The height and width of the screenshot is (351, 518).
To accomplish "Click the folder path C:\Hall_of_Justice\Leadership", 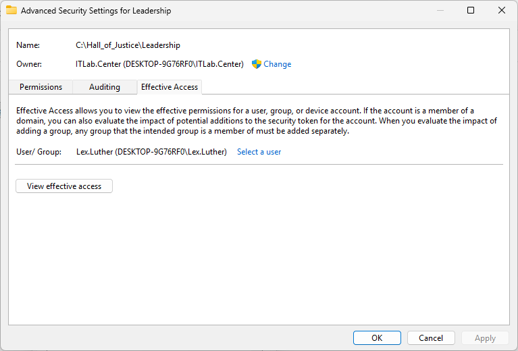I will click(128, 45).
